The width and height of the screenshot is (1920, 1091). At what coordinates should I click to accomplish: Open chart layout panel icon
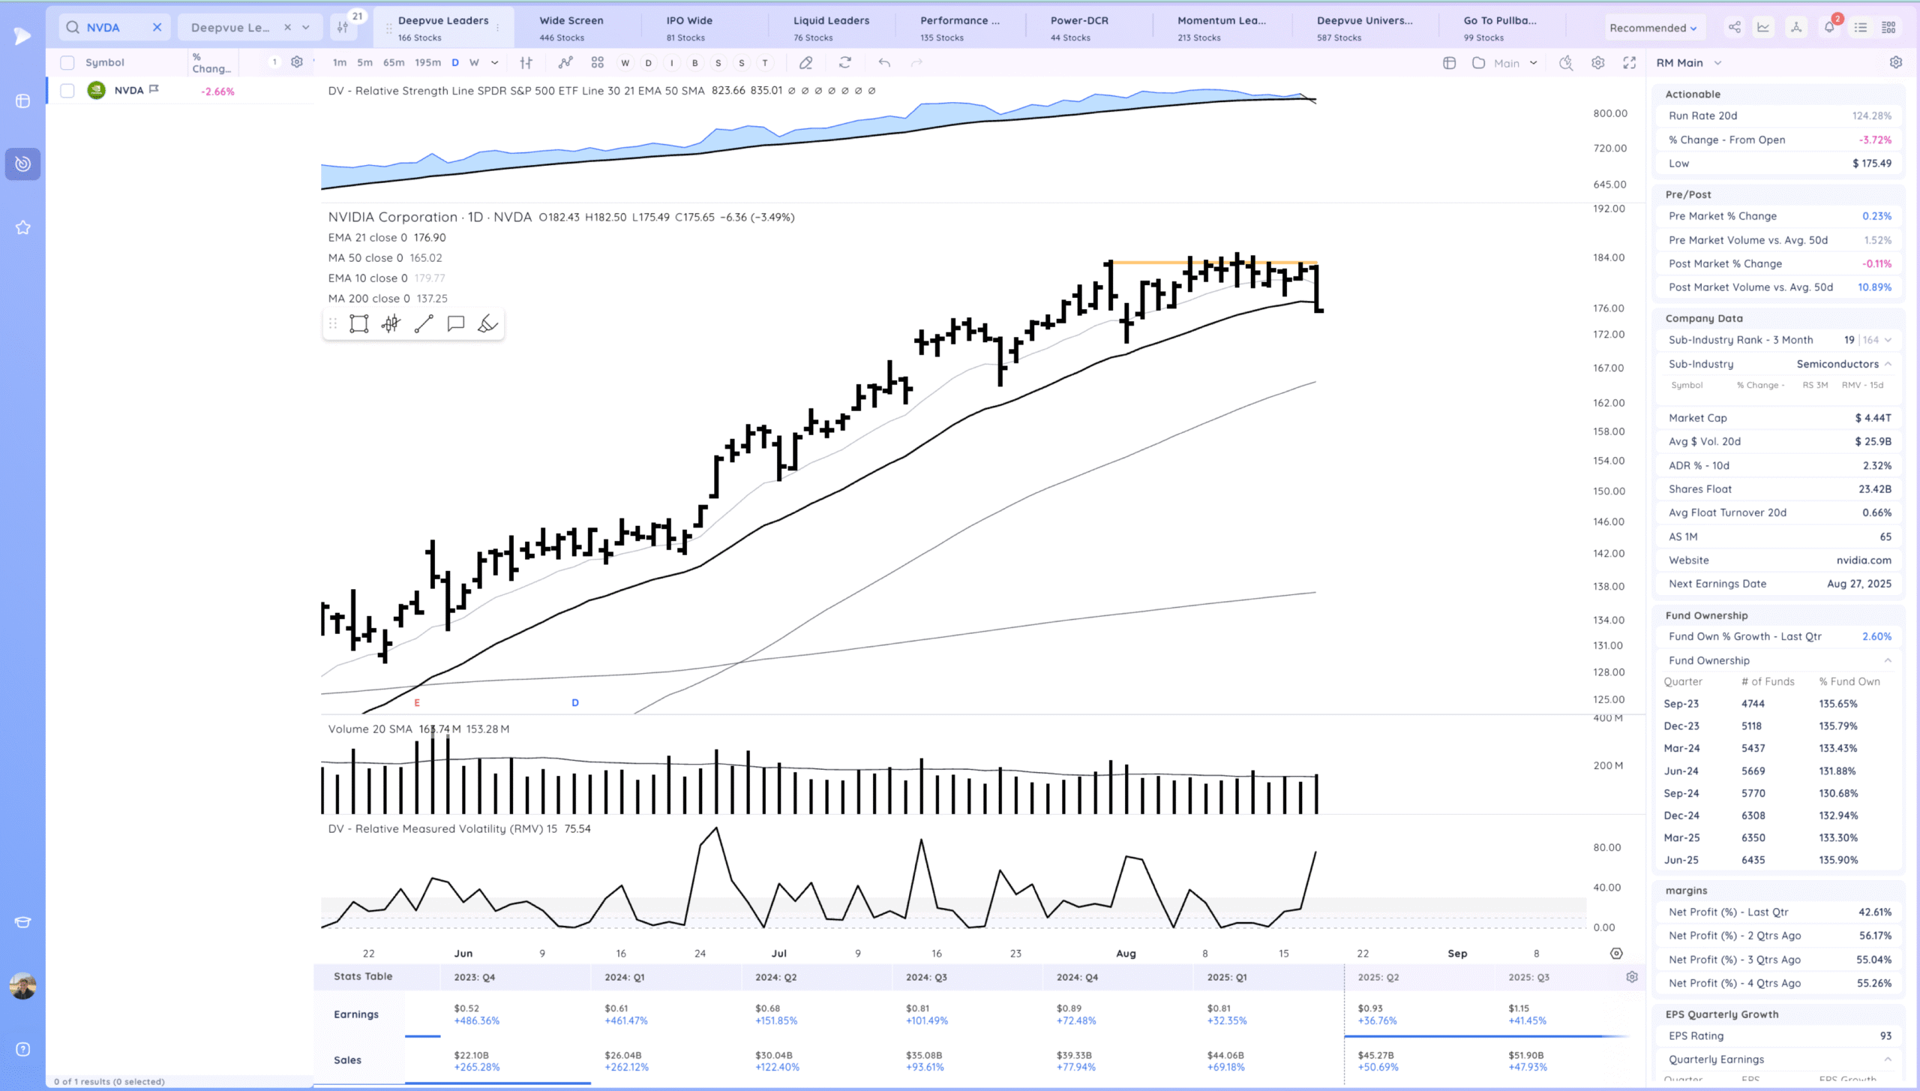tap(1449, 63)
